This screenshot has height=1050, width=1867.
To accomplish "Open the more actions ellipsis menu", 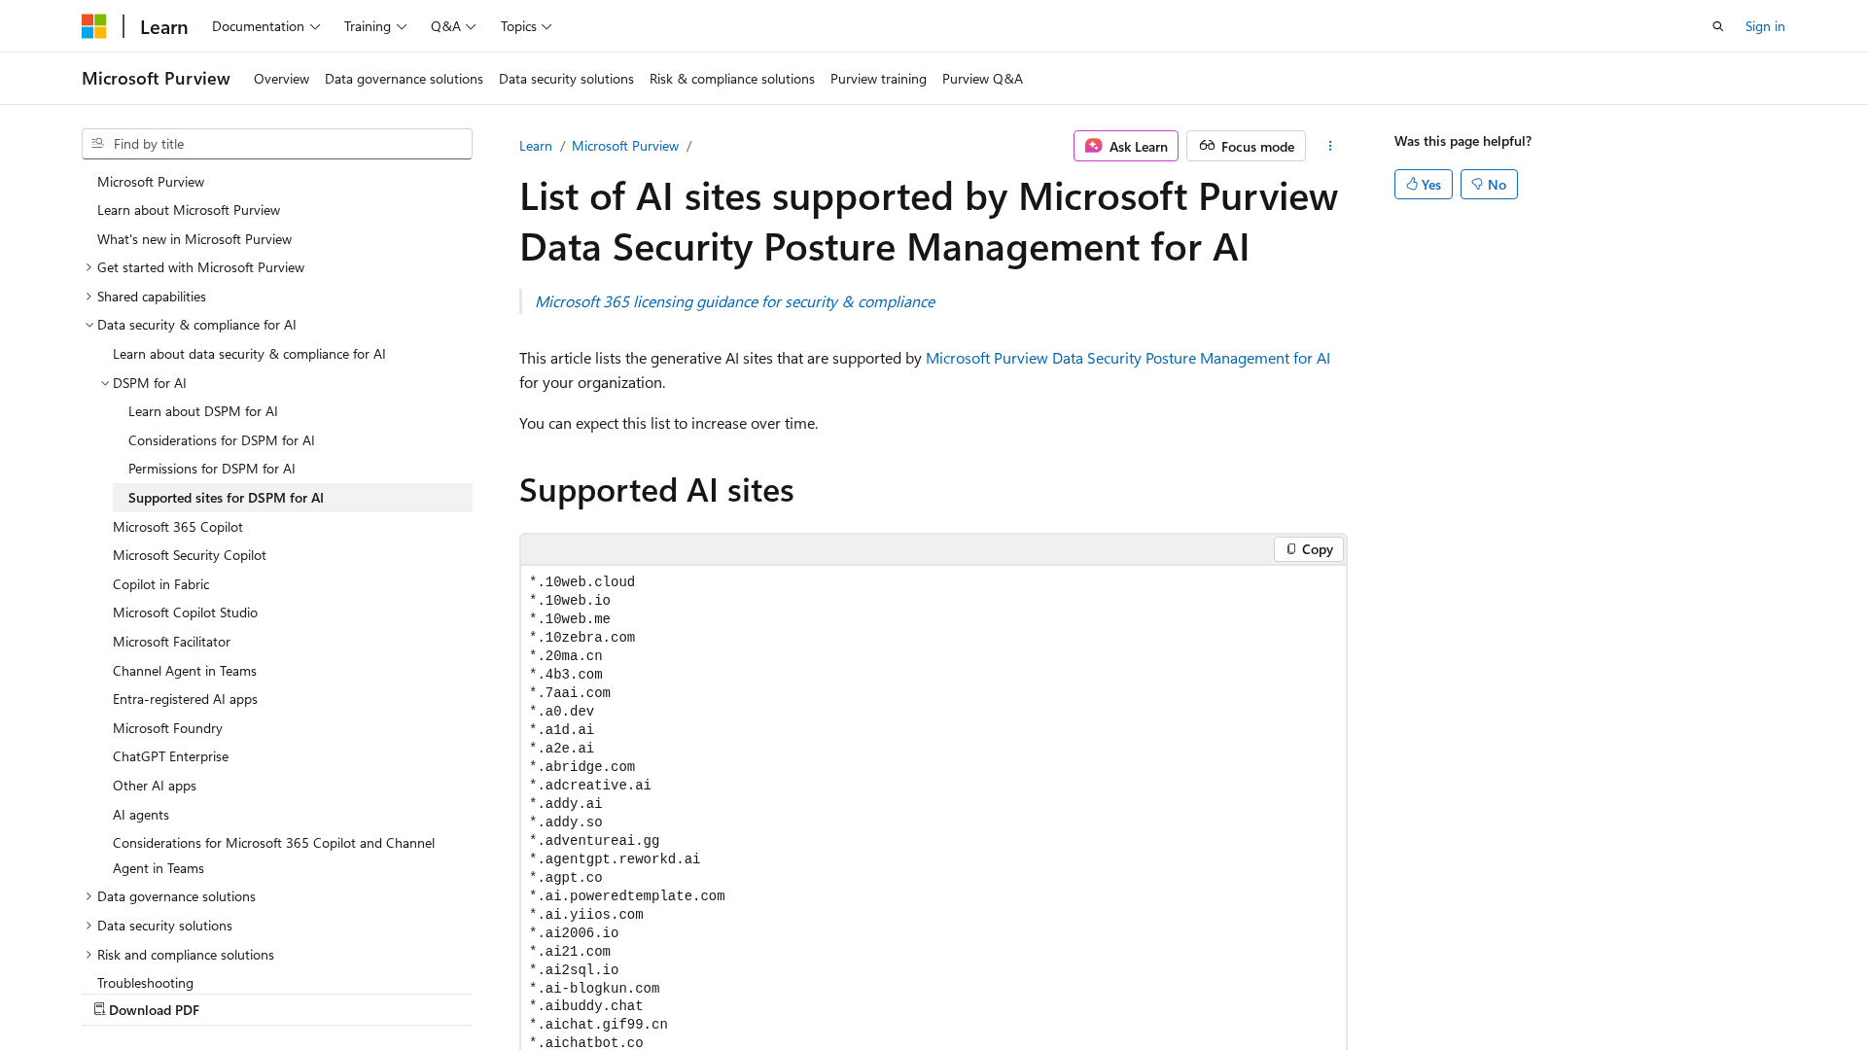I will click(1330, 146).
